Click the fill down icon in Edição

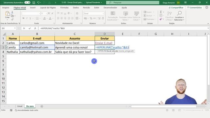pyautogui.click(x=161, y=16)
